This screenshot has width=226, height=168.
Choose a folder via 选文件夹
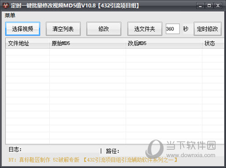(145, 29)
